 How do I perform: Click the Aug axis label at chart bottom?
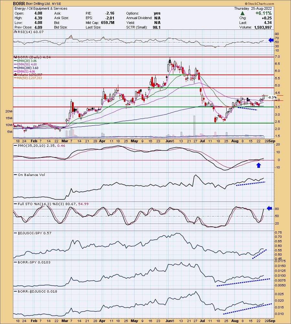click(235, 321)
